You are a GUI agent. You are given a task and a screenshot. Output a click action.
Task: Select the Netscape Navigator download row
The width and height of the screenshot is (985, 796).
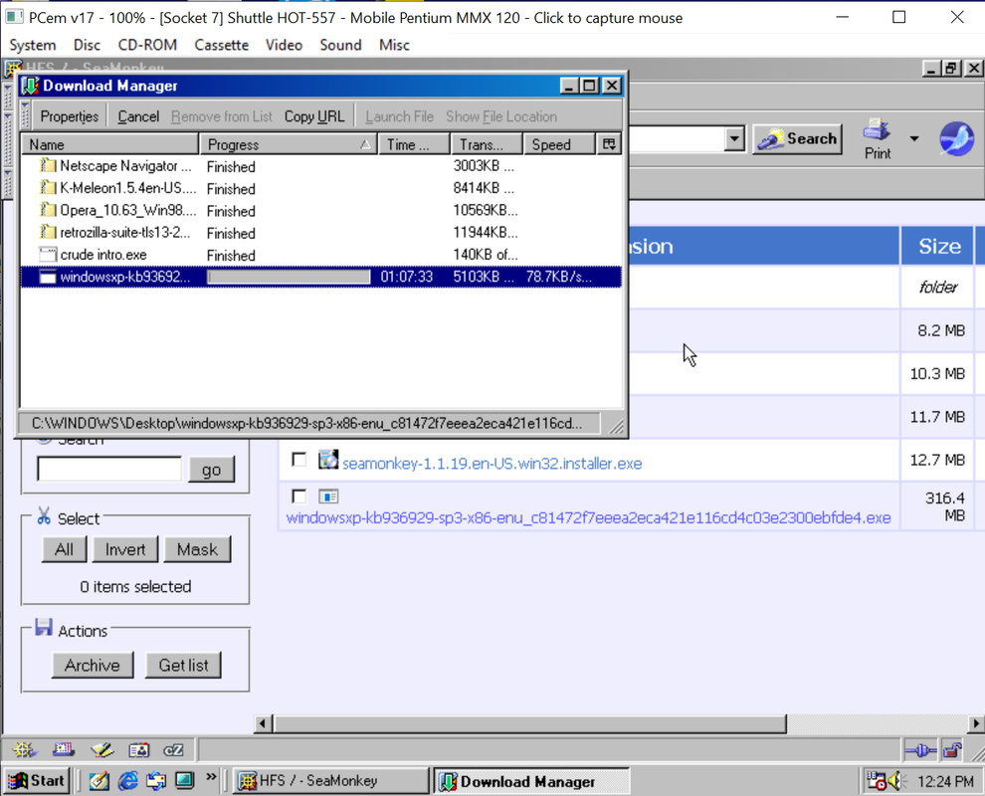[x=321, y=166]
